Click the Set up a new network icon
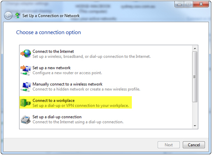 [x=26, y=70]
